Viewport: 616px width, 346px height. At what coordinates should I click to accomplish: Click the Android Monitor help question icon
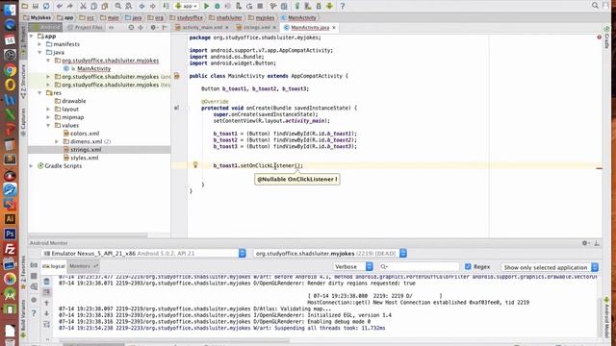(34, 313)
